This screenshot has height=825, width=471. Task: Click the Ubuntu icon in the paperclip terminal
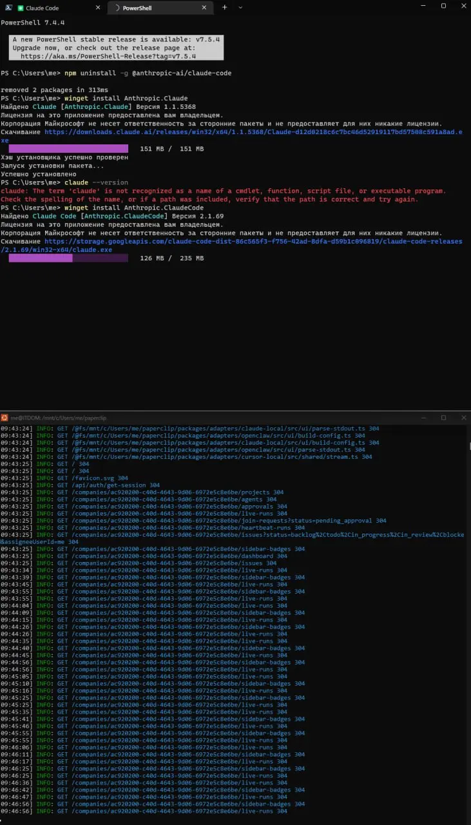pyautogui.click(x=5, y=418)
